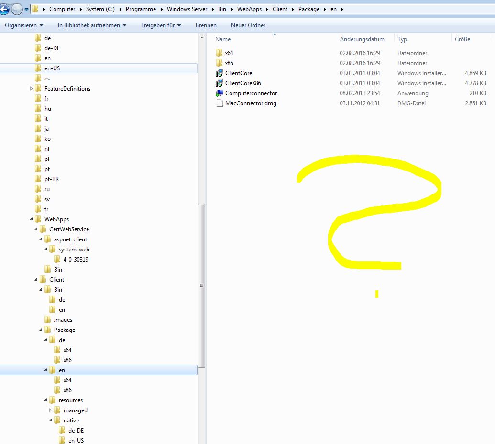Click the ClientCore Windows Installer icon

tap(220, 73)
